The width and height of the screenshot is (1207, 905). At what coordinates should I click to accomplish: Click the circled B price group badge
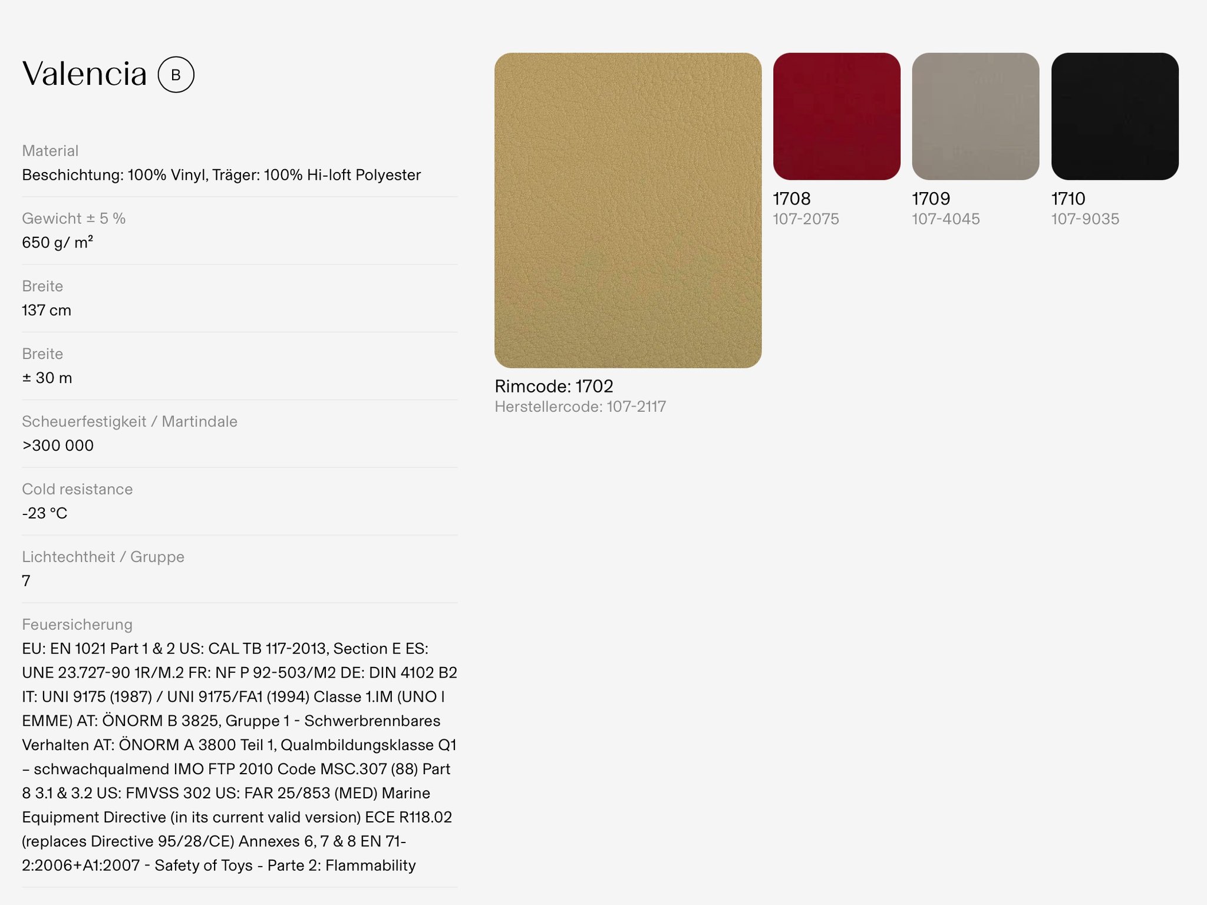[176, 75]
